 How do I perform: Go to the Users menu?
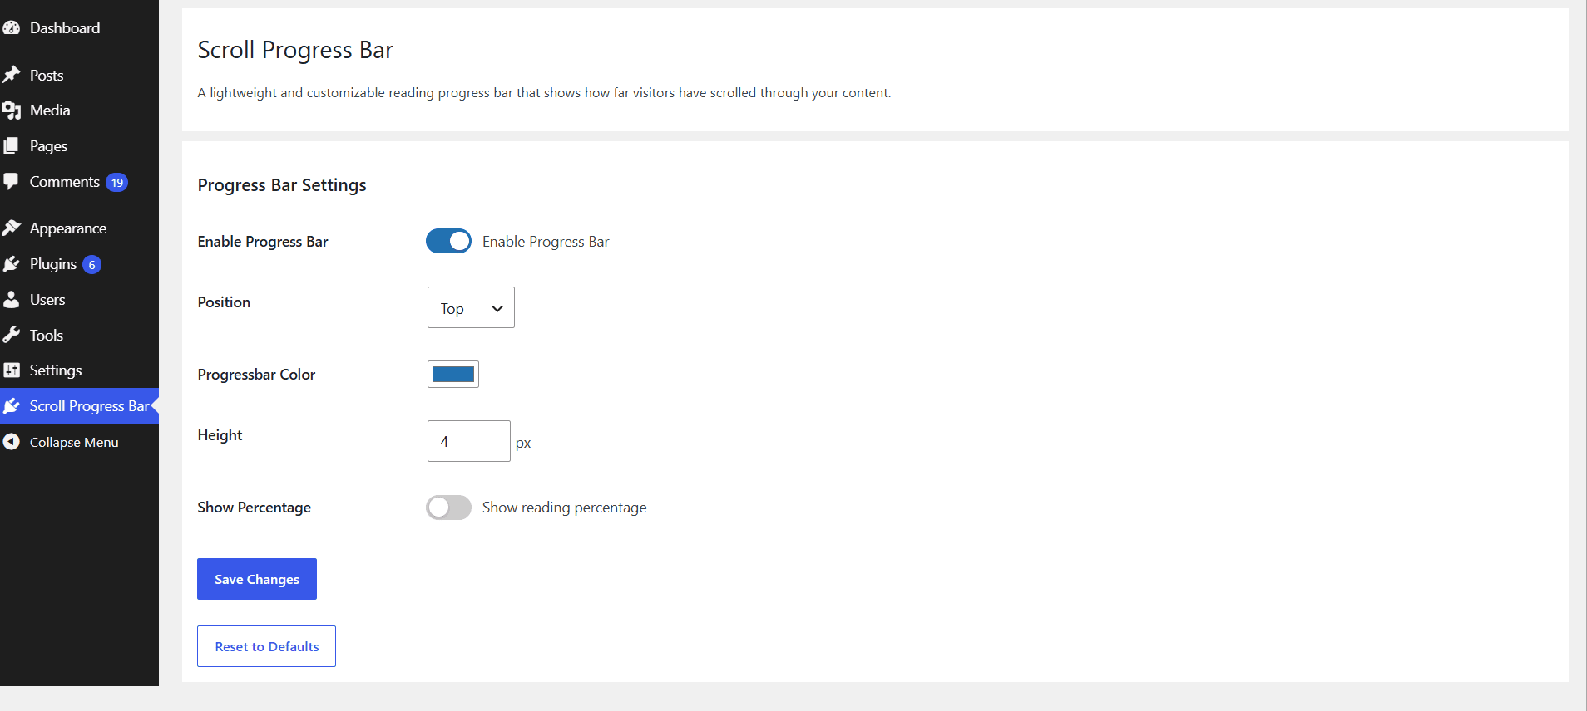pyautogui.click(x=79, y=300)
